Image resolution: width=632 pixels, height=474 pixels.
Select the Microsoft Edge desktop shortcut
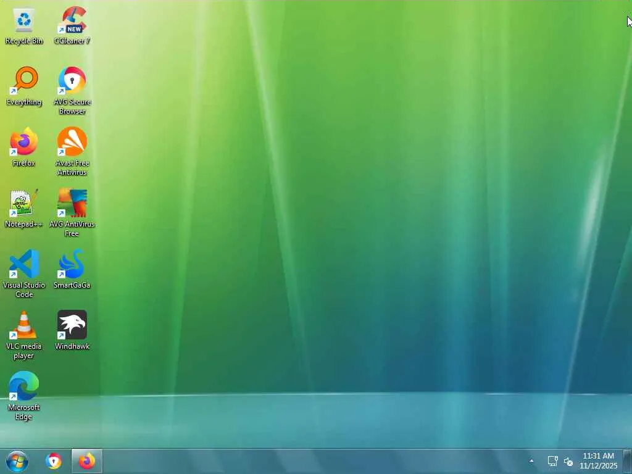click(24, 396)
